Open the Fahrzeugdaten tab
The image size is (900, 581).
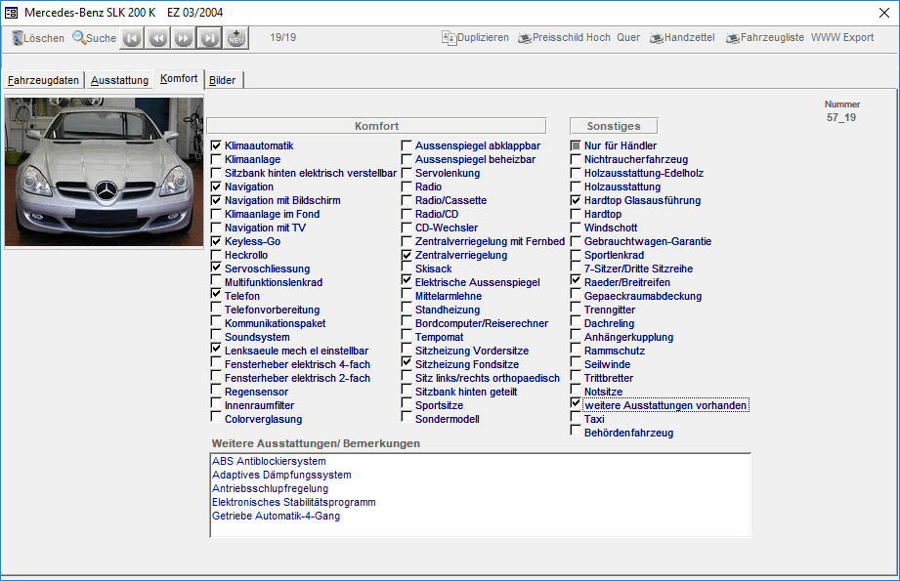[43, 80]
